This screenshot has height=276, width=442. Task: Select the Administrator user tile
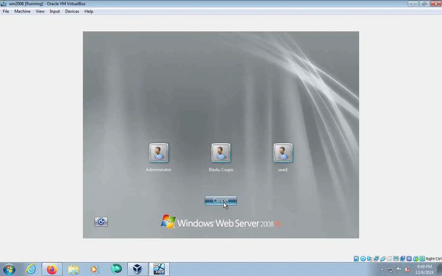[158, 153]
